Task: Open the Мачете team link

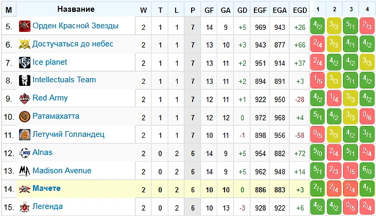Action: (46, 188)
